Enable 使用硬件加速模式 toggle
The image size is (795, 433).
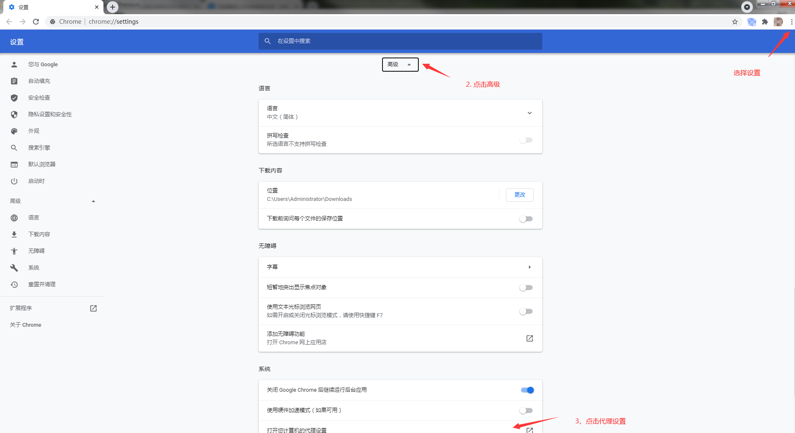(x=526, y=410)
